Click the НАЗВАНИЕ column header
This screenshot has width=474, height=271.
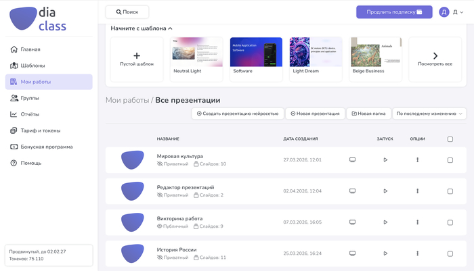tap(168, 139)
